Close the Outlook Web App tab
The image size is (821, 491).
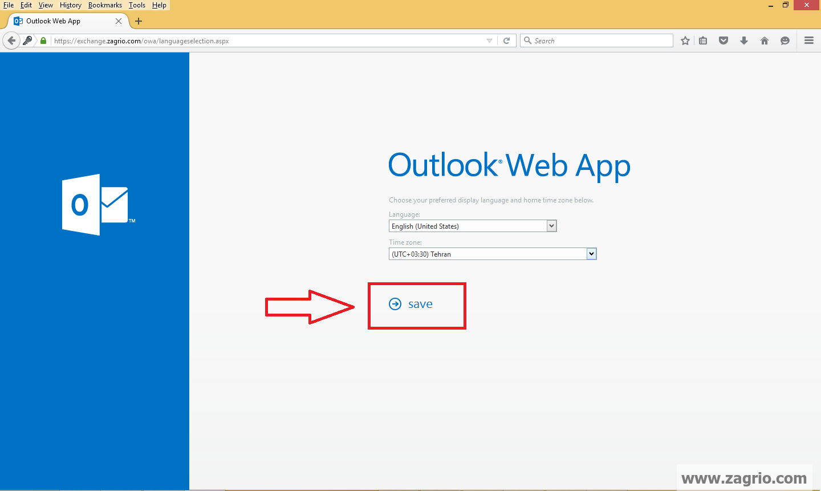(119, 21)
